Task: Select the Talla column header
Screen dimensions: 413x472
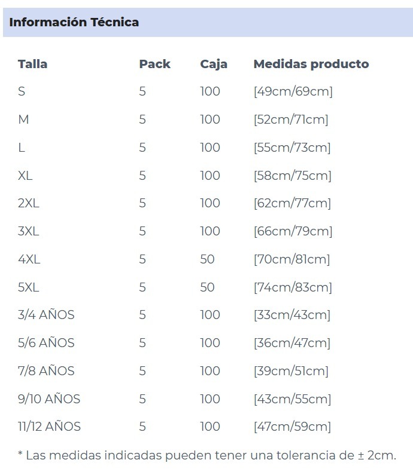Action: click(32, 64)
